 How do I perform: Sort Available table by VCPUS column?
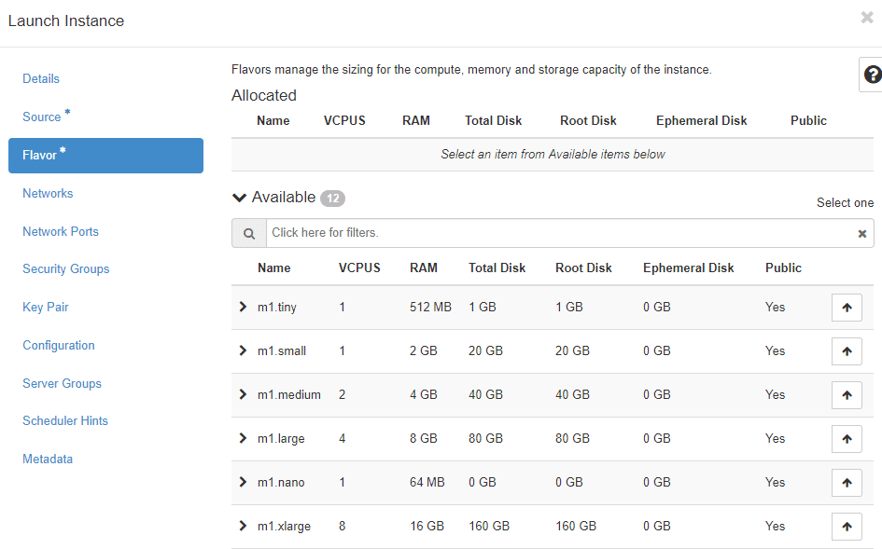pyautogui.click(x=359, y=268)
